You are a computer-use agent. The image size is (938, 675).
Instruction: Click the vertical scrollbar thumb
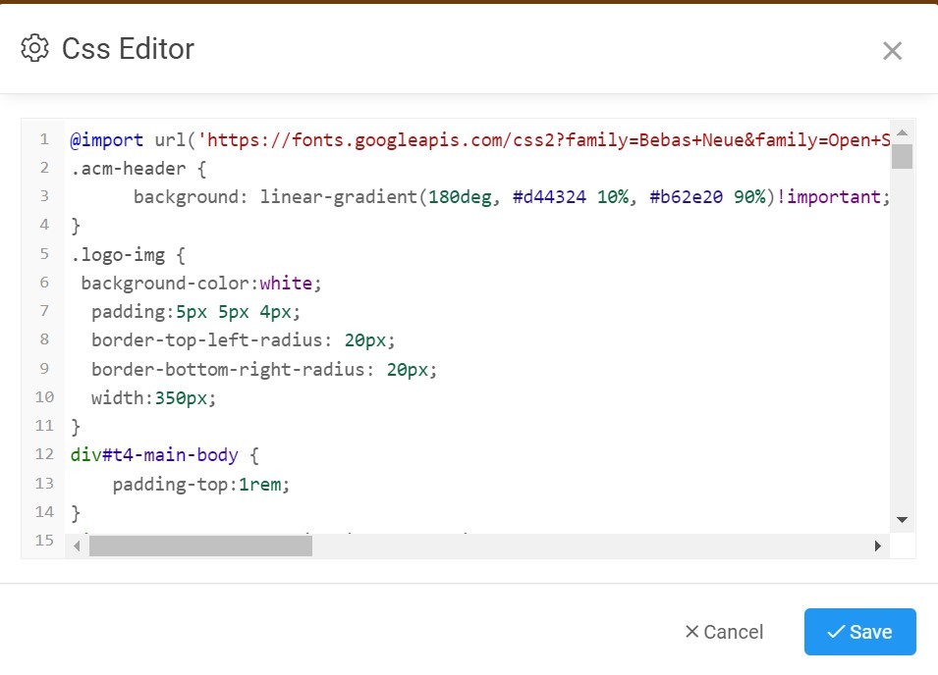pyautogui.click(x=902, y=157)
